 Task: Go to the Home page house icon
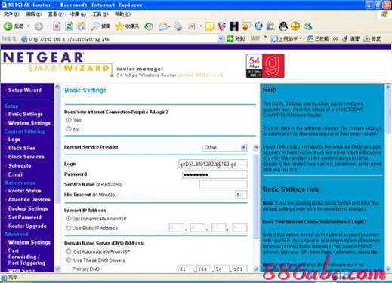[x=81, y=26]
